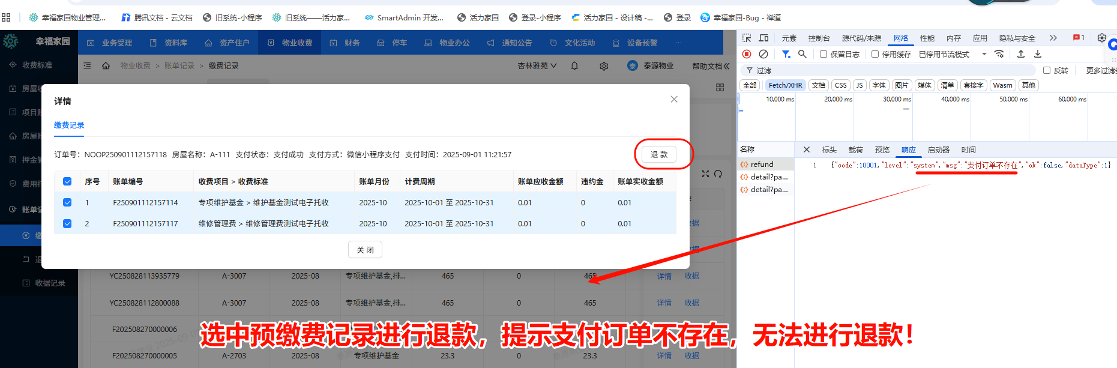
Task: Toggle the device toolbar icon
Action: (x=763, y=38)
